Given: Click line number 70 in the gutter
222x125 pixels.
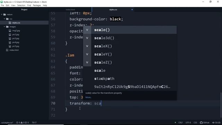Looking at the screenshot, I should 53,103.
